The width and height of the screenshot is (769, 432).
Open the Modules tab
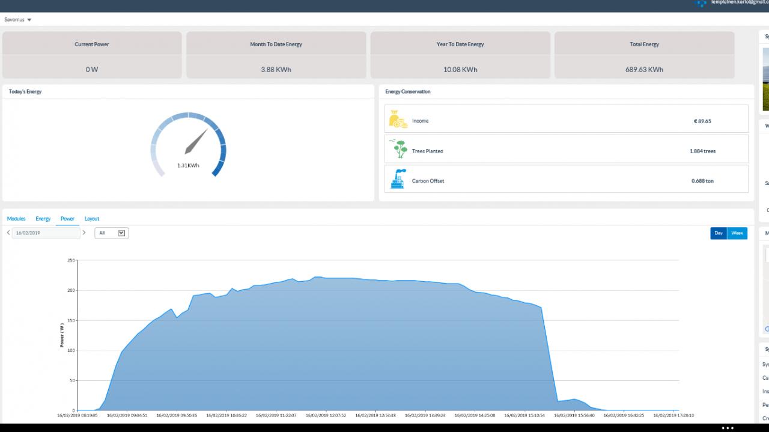pyautogui.click(x=16, y=219)
